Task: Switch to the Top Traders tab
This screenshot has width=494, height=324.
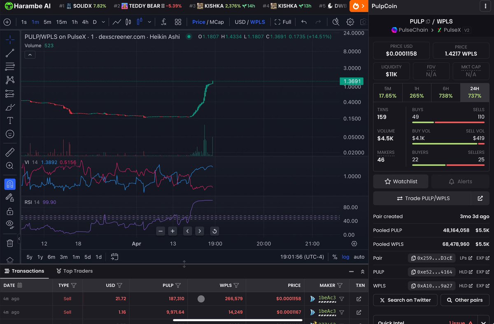Action: tap(74, 271)
